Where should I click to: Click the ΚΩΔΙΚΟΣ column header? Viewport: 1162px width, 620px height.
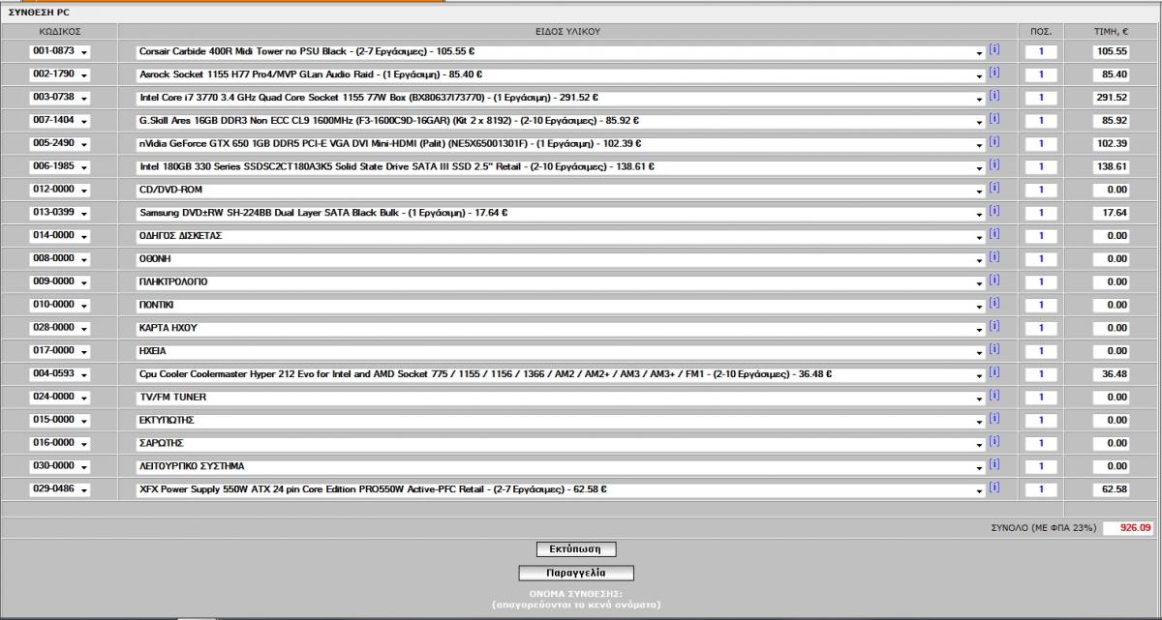click(59, 32)
